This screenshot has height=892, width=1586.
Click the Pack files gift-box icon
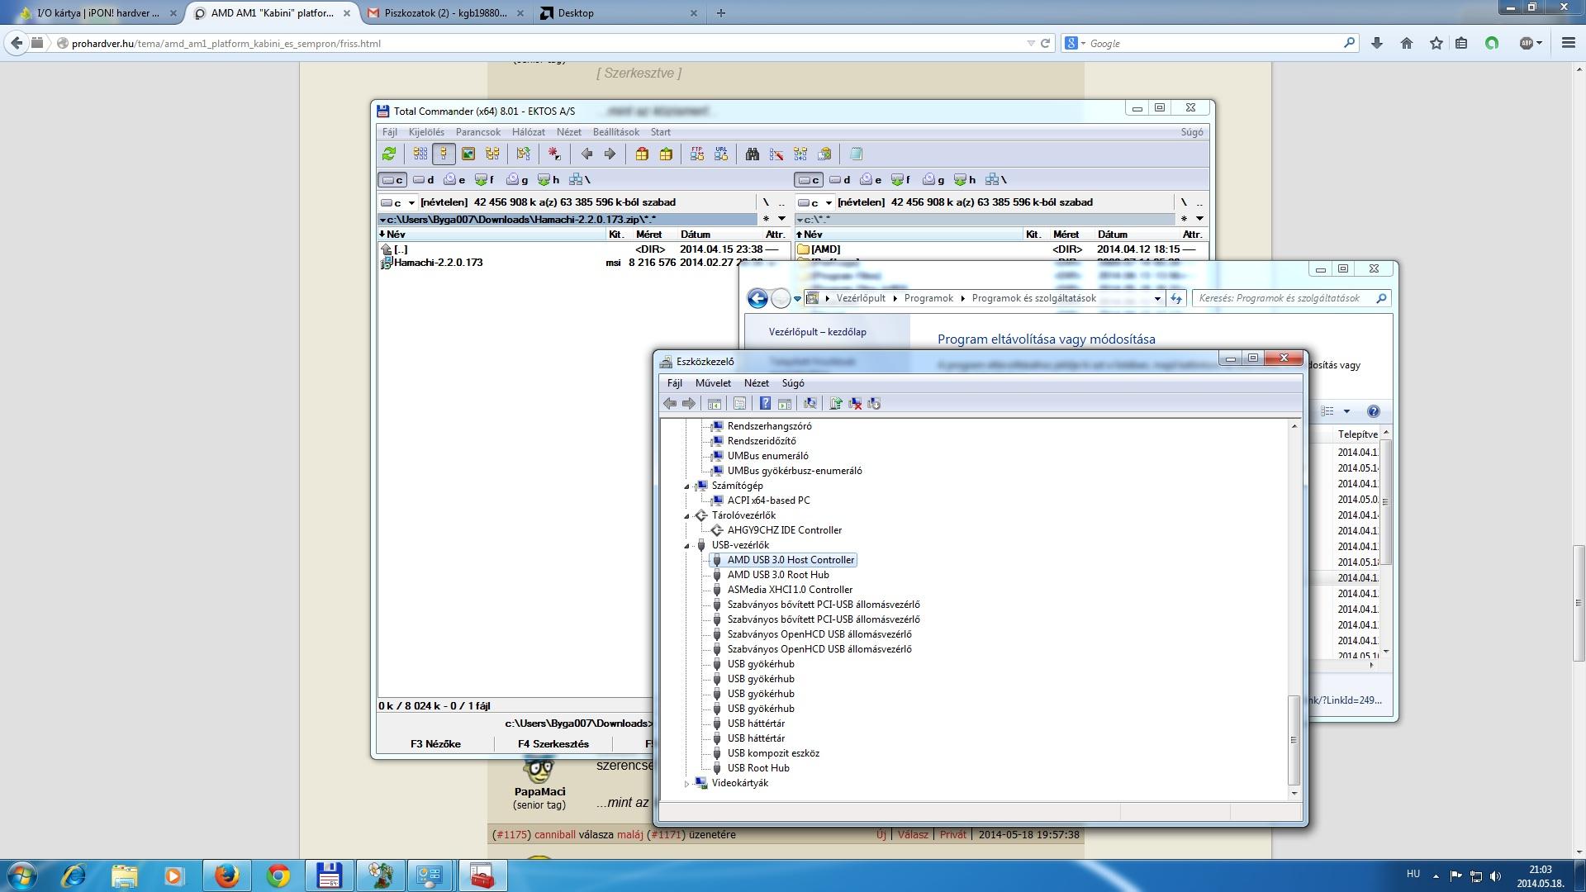click(642, 154)
